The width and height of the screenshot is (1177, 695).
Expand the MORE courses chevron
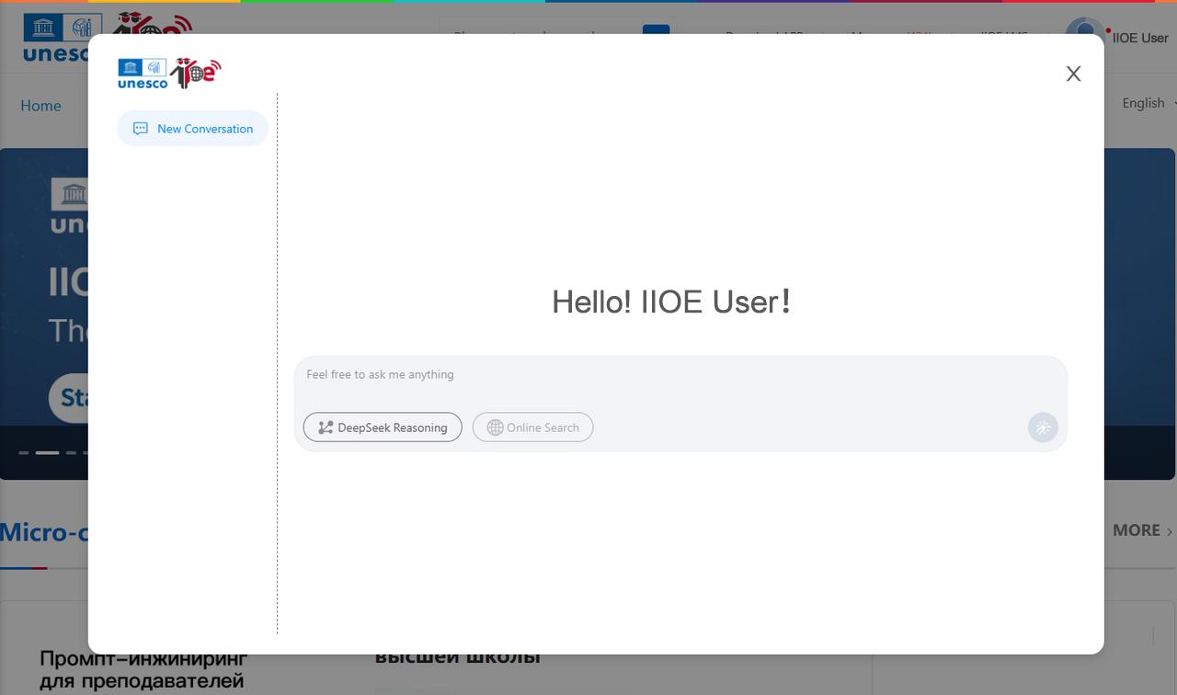point(1170,531)
